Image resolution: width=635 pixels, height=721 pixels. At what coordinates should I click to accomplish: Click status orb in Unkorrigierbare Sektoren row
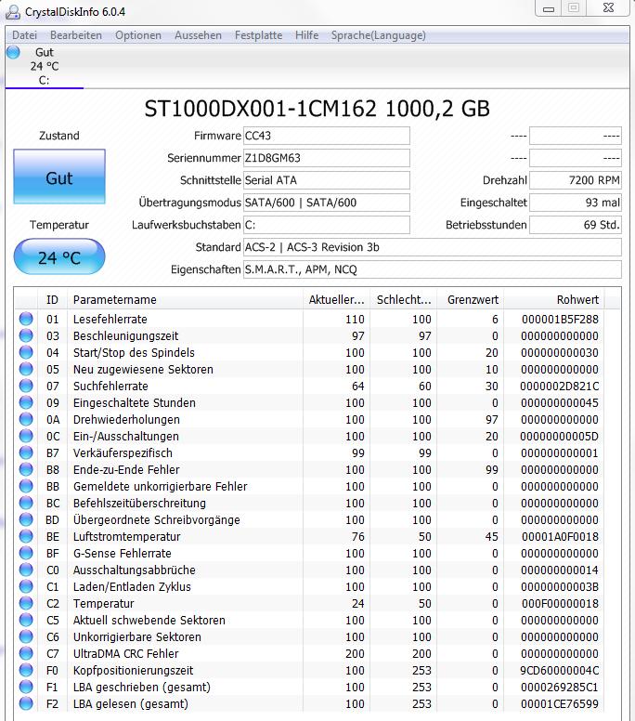coord(26,636)
